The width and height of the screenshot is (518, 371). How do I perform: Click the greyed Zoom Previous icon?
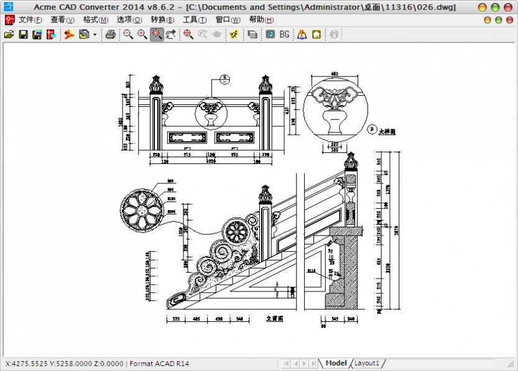203,34
